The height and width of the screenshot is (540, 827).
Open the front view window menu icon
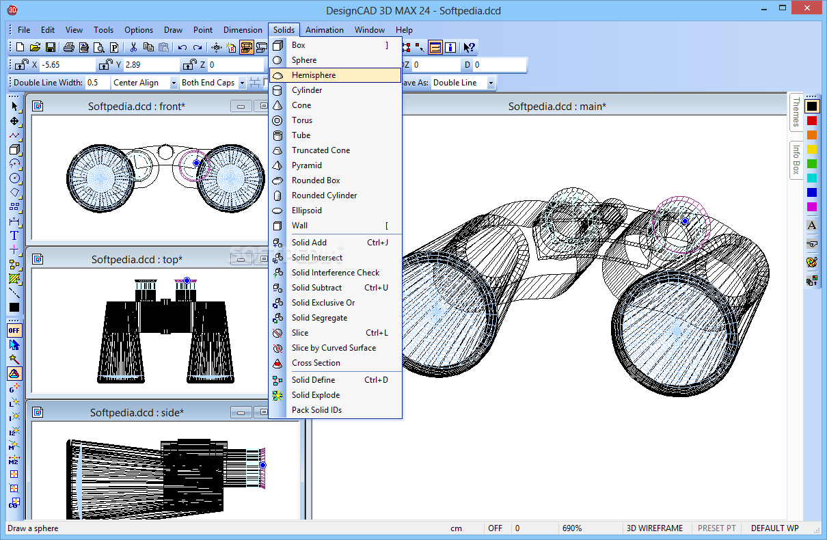(x=38, y=106)
